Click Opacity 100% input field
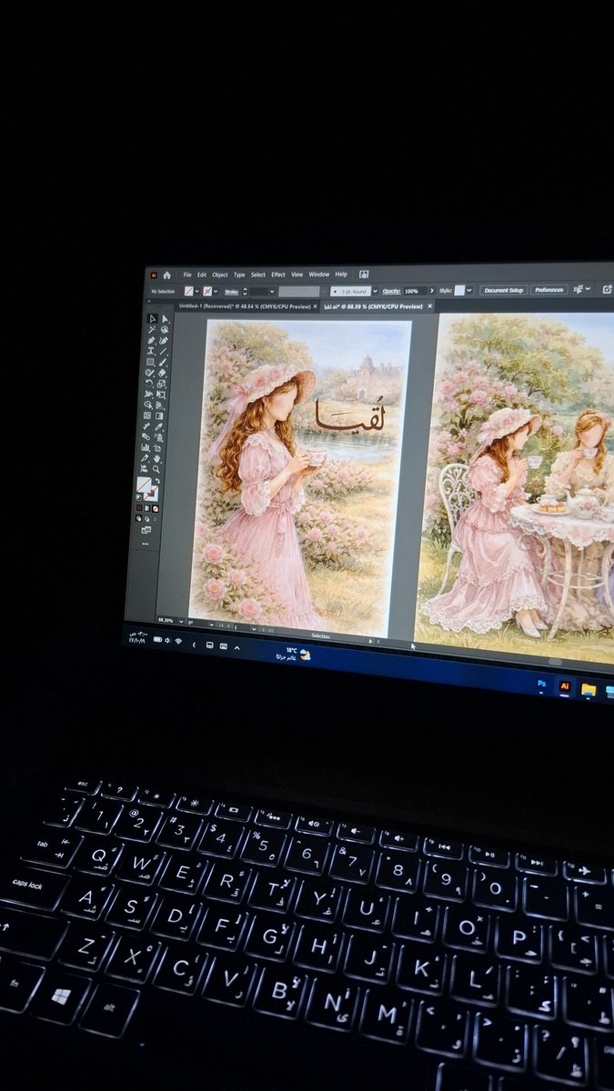 point(416,290)
